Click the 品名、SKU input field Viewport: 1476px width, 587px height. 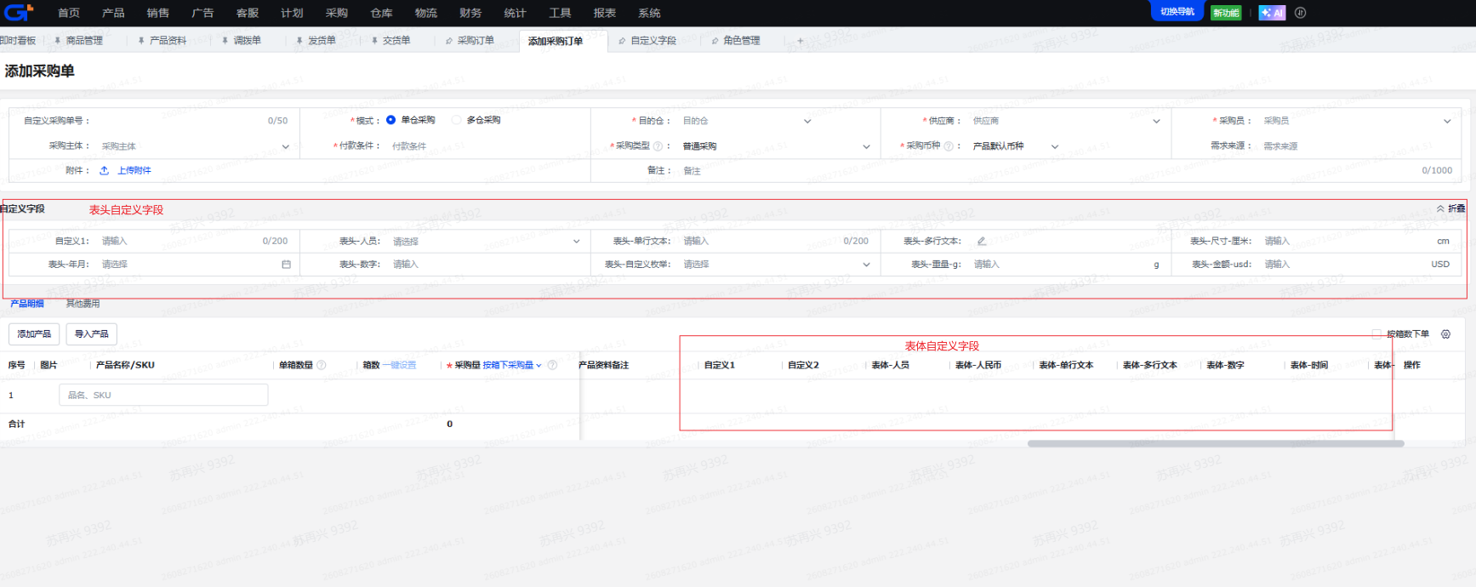point(163,395)
